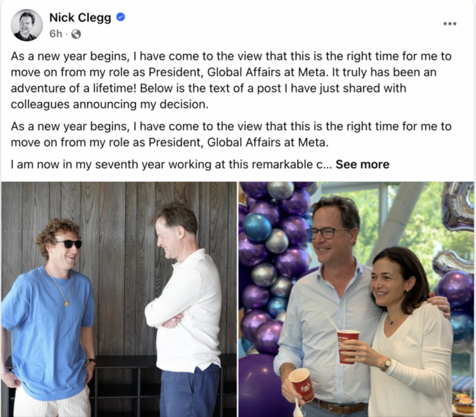Click the blue verified badge beside Nick Clegg
Viewport: 476px width, 417px height.
pos(121,17)
